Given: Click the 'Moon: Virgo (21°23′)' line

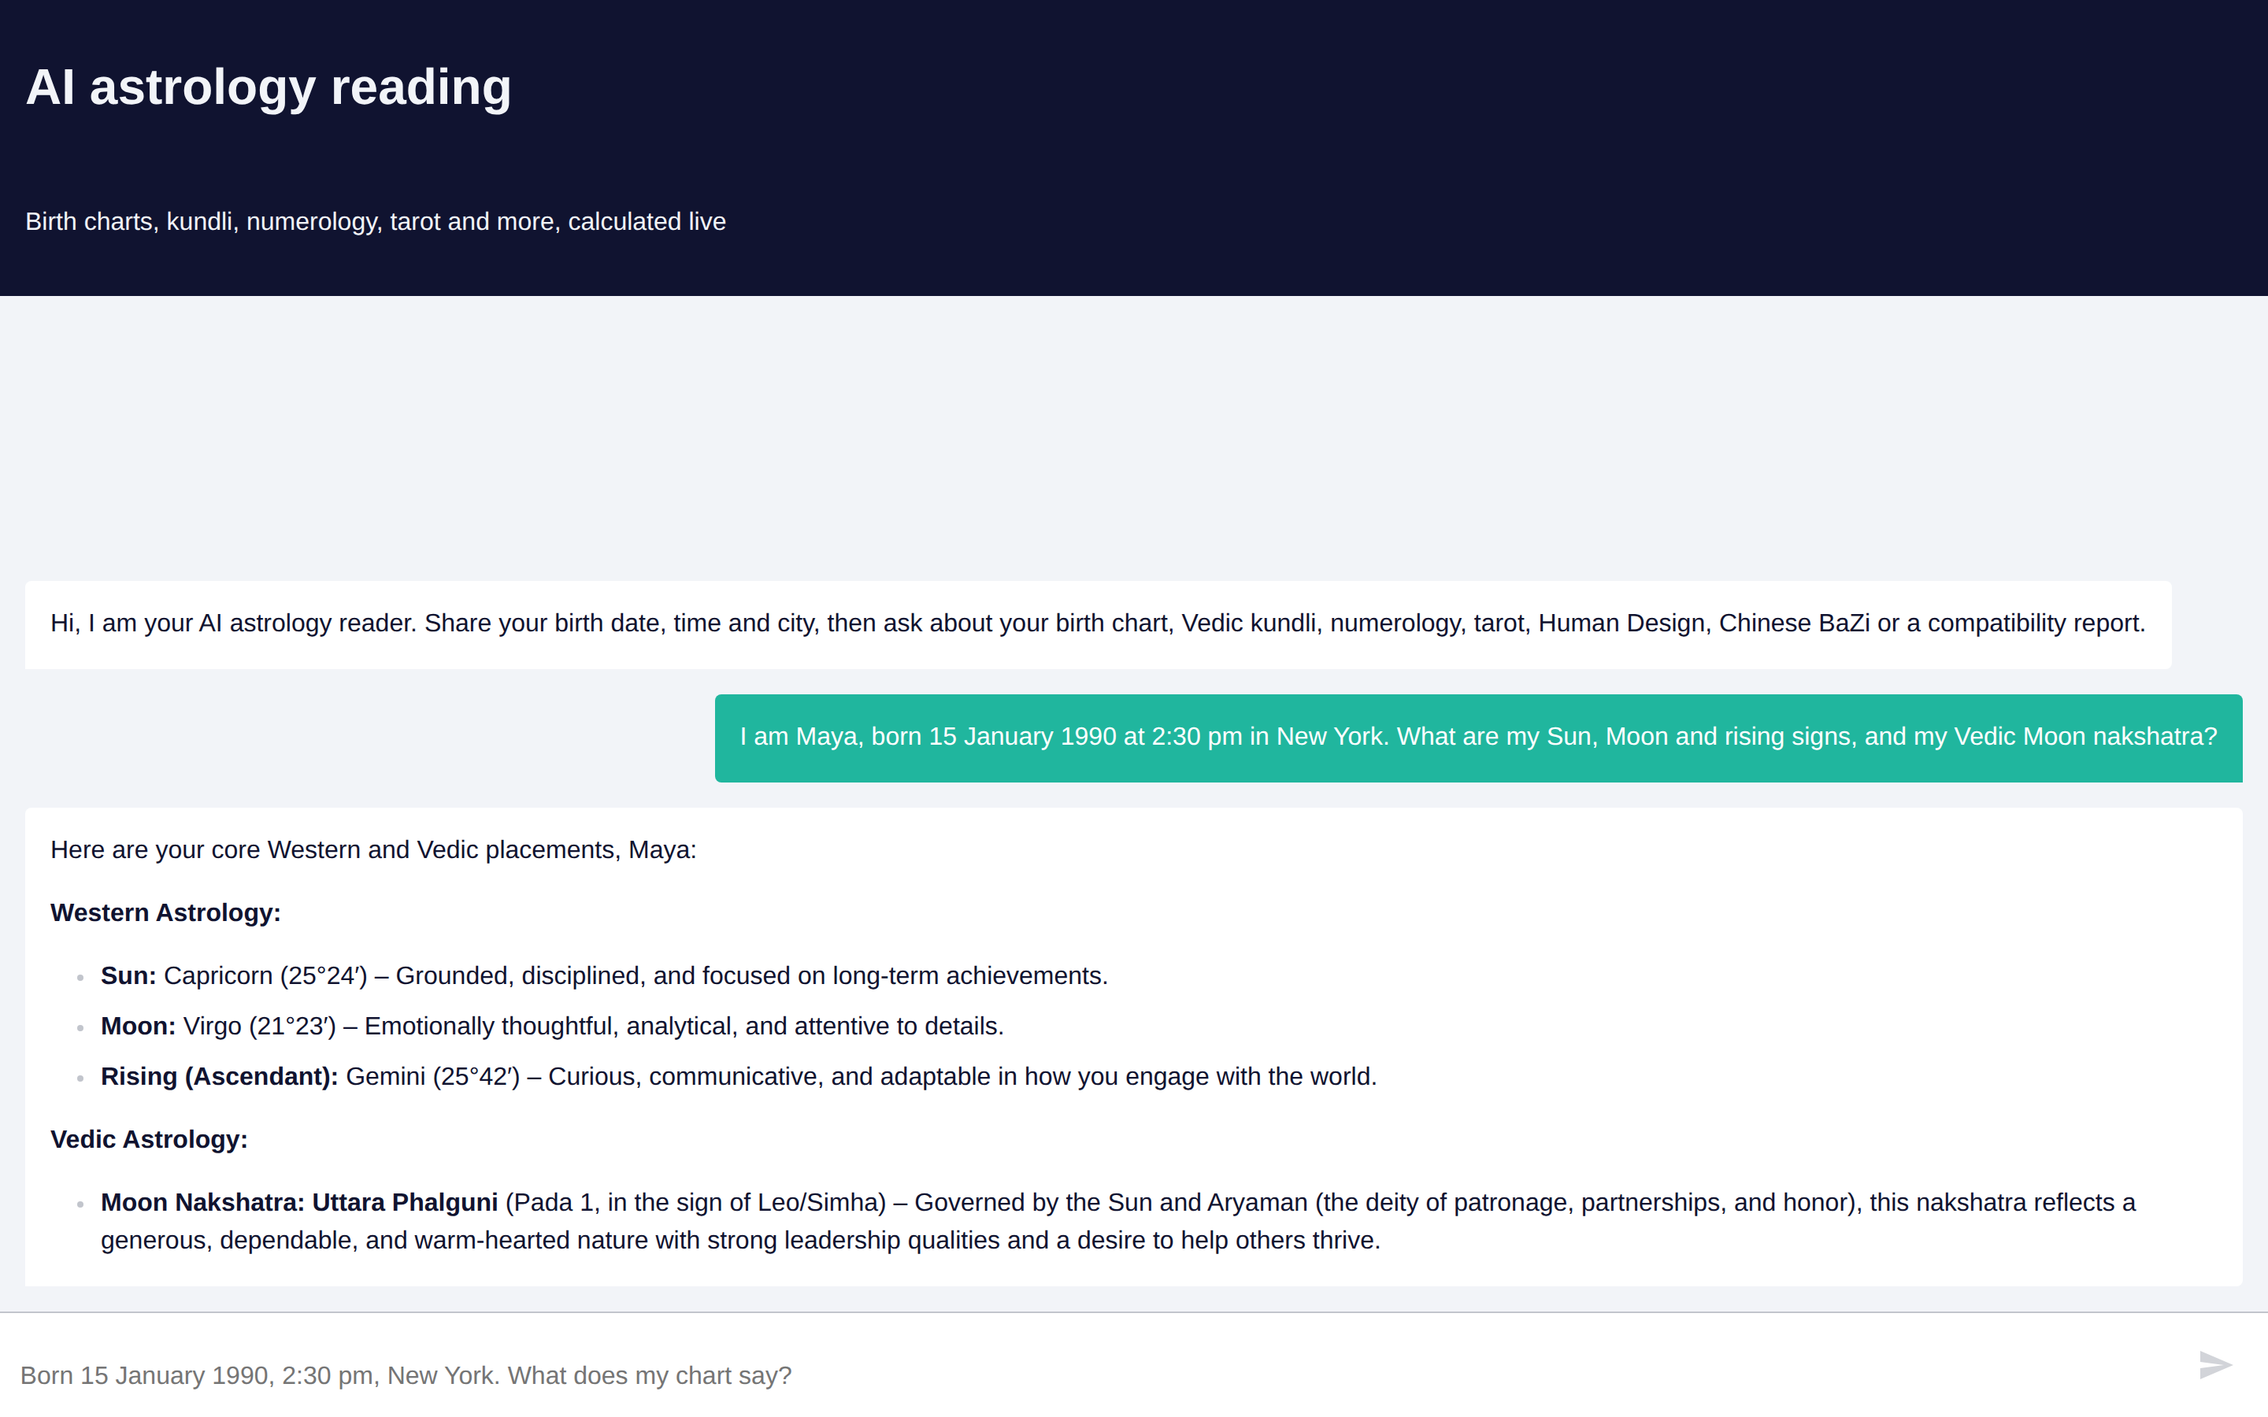Looking at the screenshot, I should [x=552, y=1027].
